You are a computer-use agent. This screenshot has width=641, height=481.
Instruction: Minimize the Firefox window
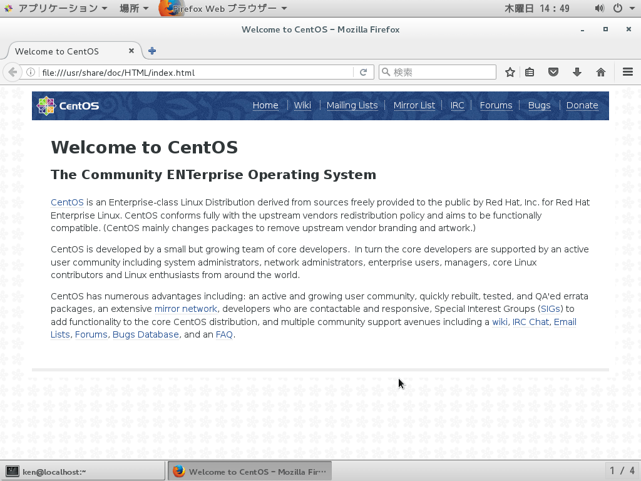[x=582, y=29]
